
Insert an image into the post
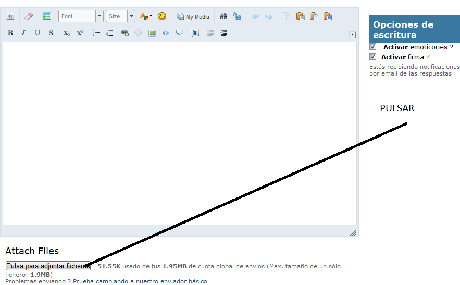point(152,33)
